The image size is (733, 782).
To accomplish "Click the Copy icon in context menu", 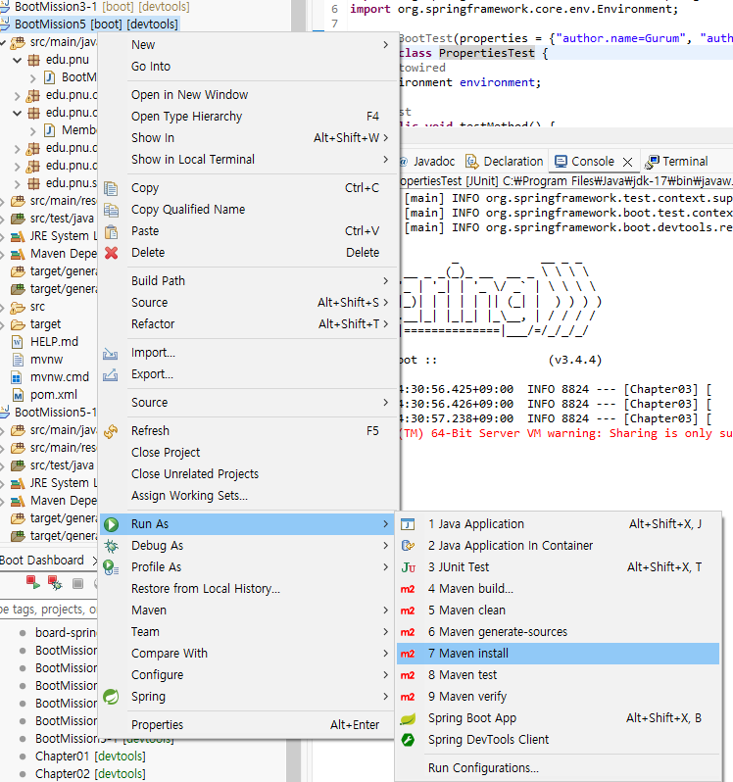I will (111, 188).
